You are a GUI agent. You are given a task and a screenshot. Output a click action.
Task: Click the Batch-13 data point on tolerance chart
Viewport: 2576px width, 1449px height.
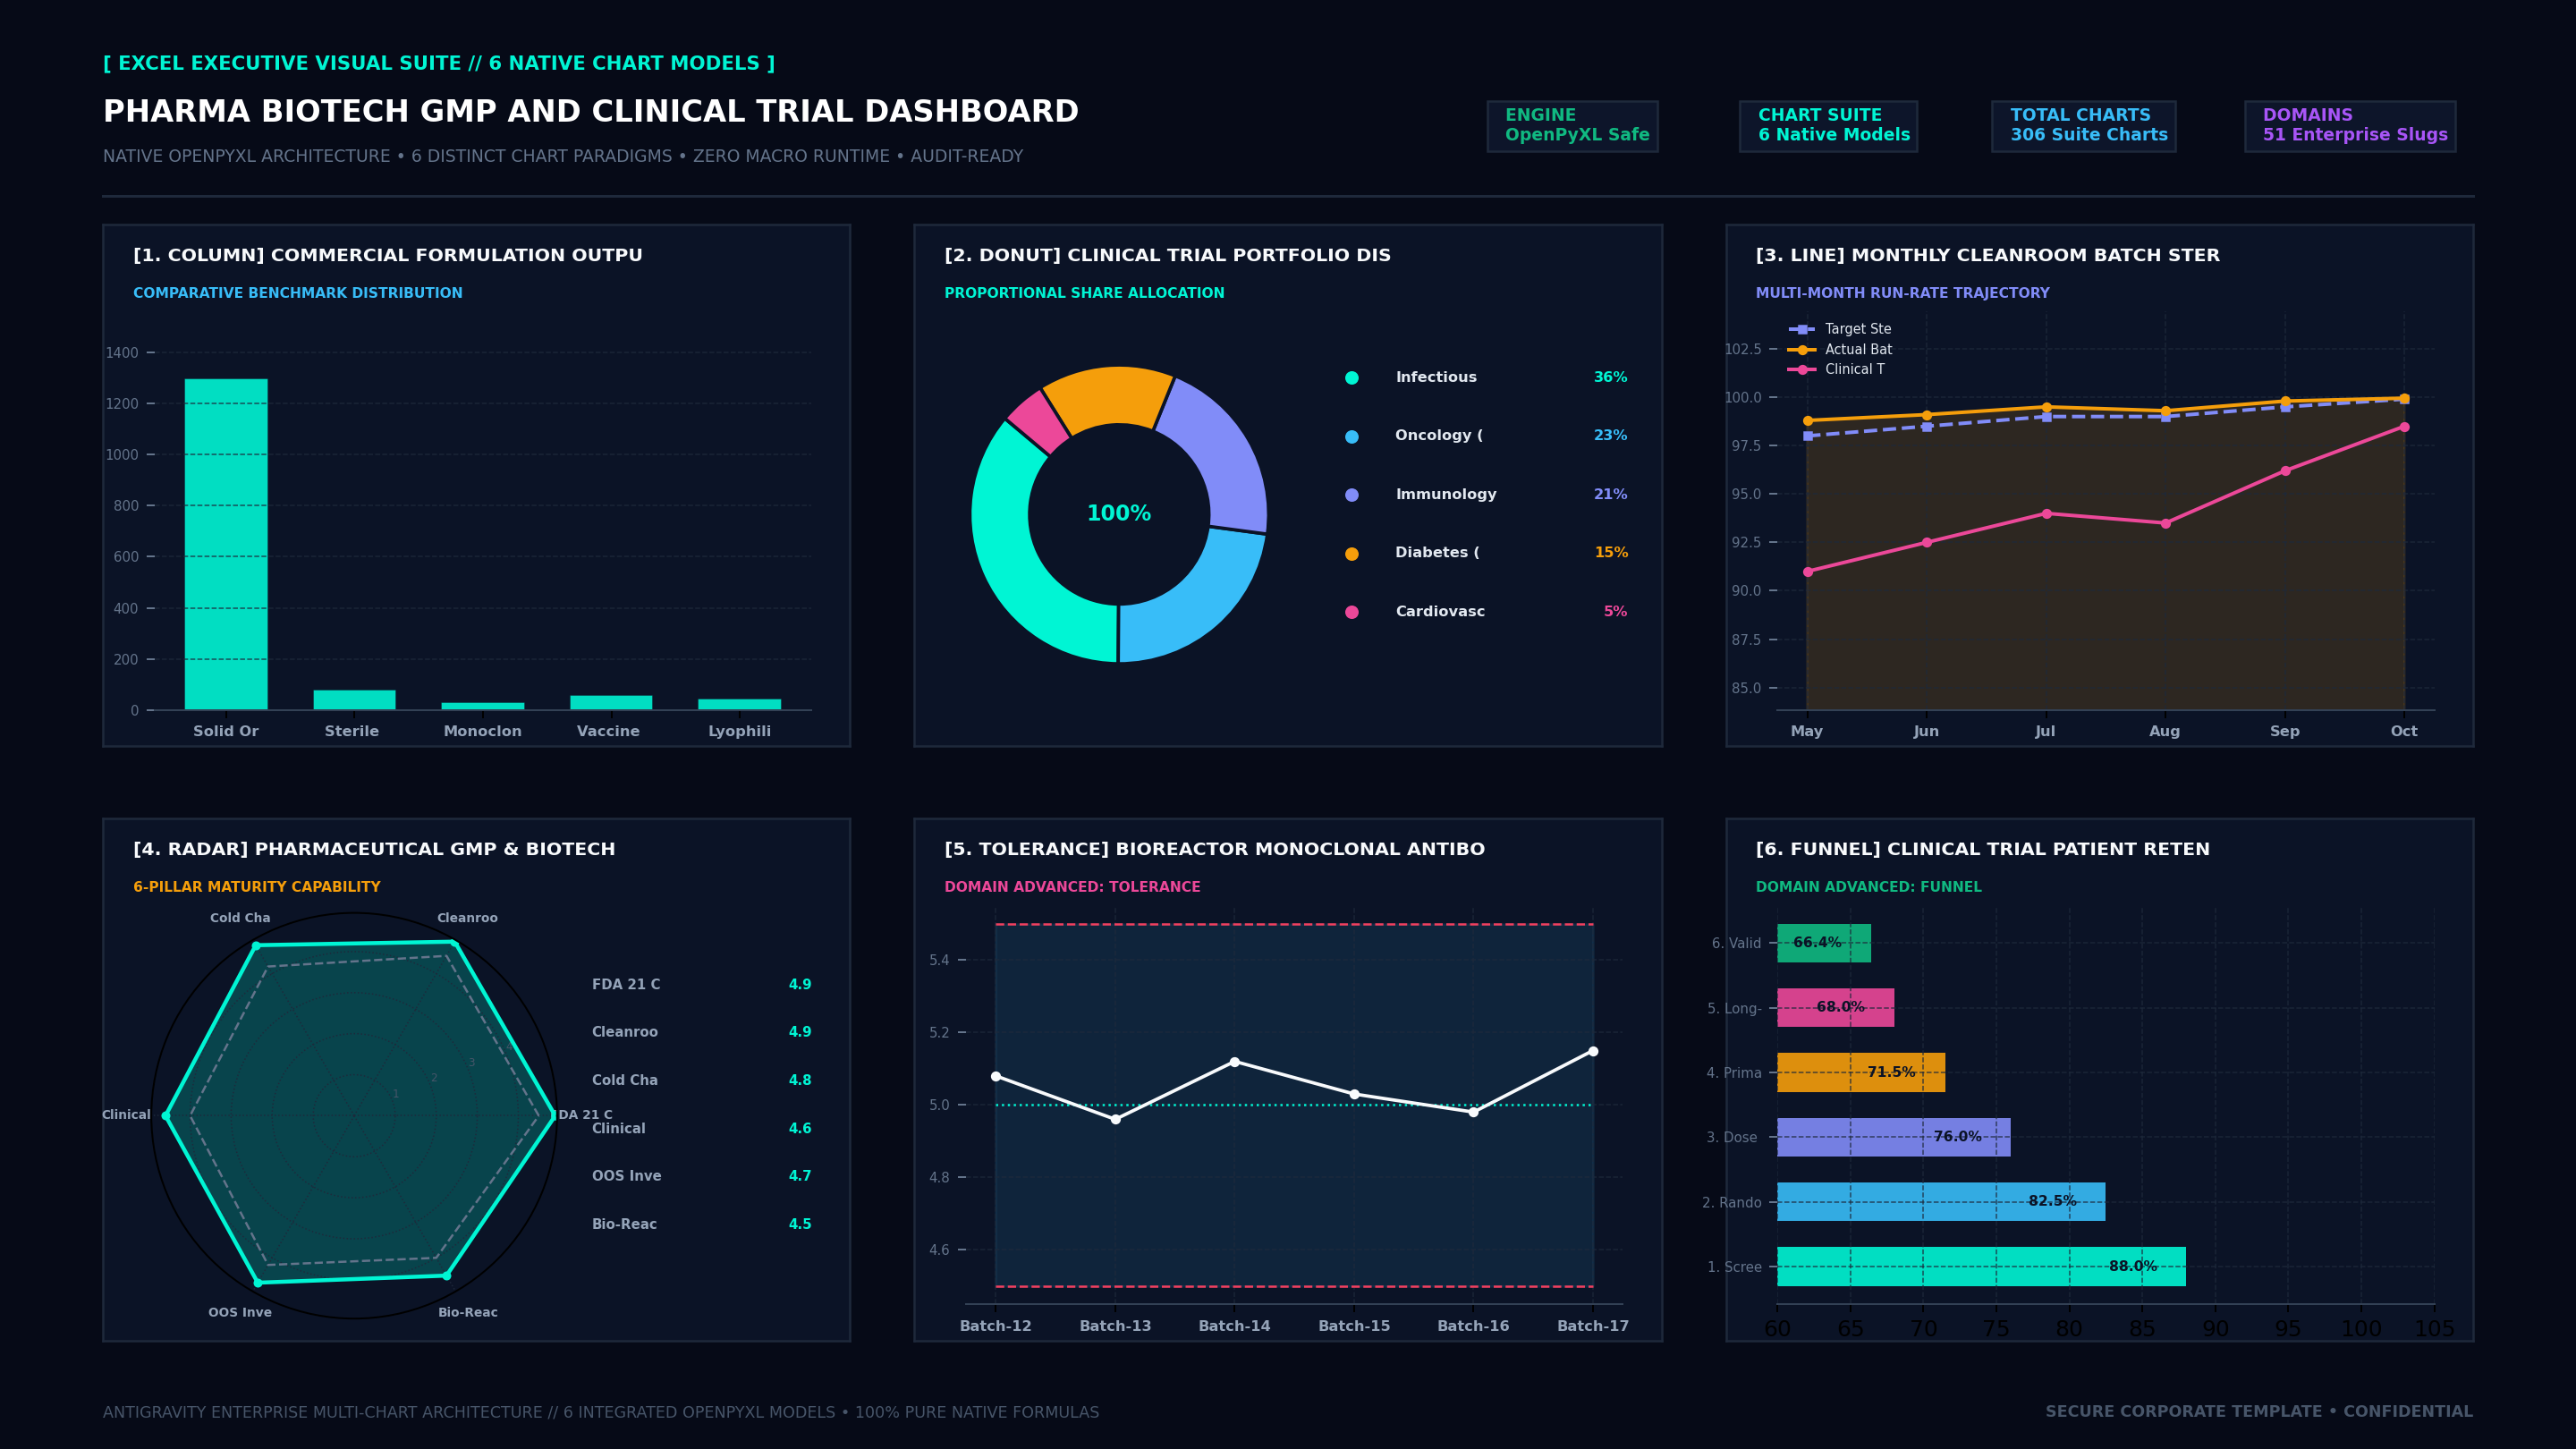[x=1116, y=1120]
